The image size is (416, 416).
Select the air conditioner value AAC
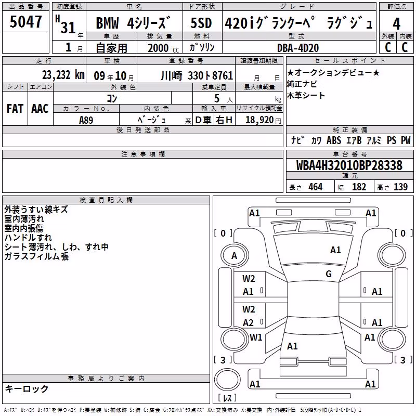click(x=40, y=109)
